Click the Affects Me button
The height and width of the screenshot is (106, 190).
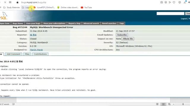click(128, 39)
